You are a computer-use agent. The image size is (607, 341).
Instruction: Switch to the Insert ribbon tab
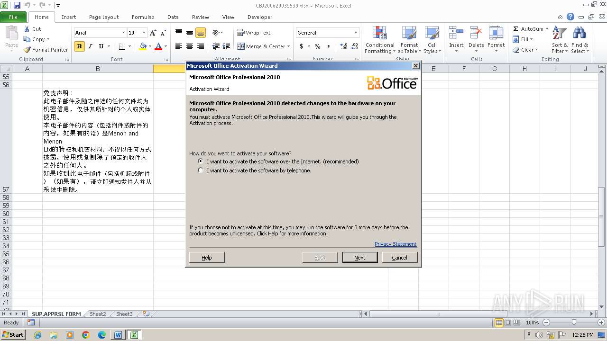[69, 17]
